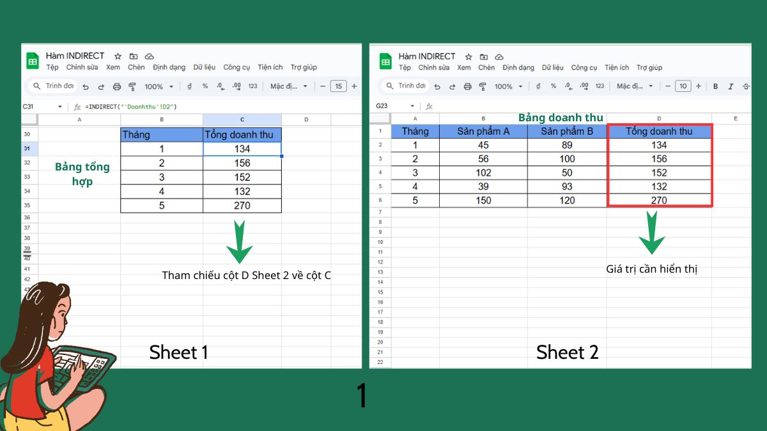Toggle strikethrough formatting on Sheet 2
Screen dimensions: 767x431
tap(745, 86)
